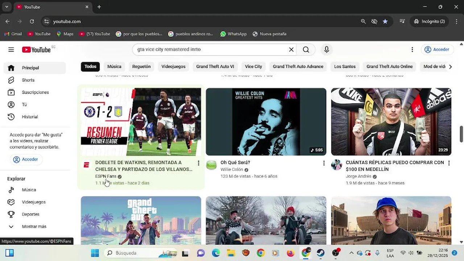The width and height of the screenshot is (464, 261).
Task: Open the Gmail bookmark
Action: point(13,34)
